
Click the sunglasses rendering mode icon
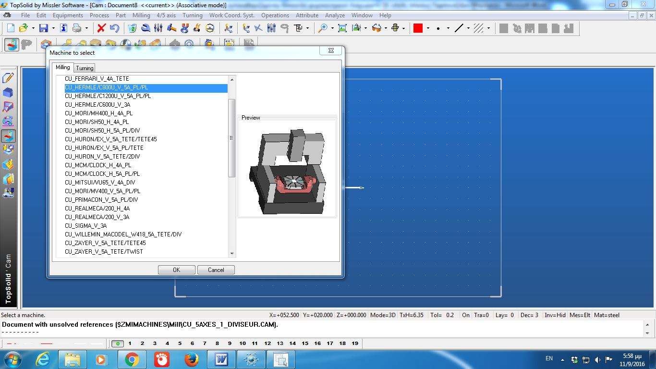pyautogui.click(x=377, y=28)
